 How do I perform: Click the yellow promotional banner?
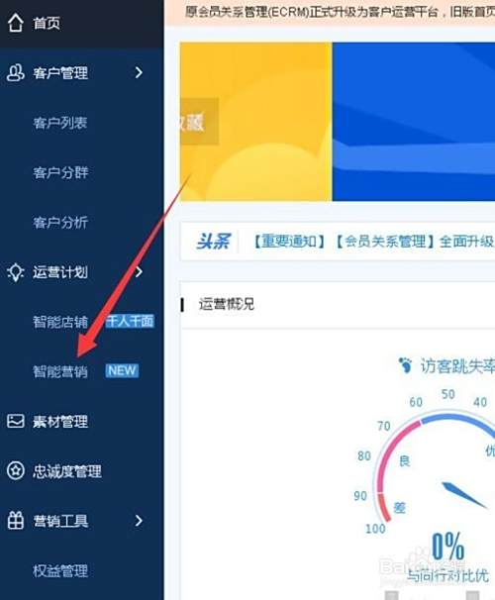coord(256,122)
